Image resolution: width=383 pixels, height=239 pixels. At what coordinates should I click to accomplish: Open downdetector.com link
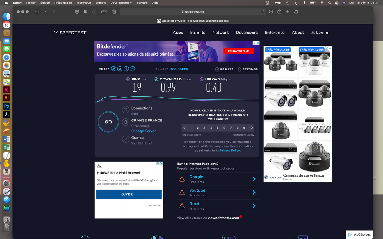pyautogui.click(x=223, y=218)
